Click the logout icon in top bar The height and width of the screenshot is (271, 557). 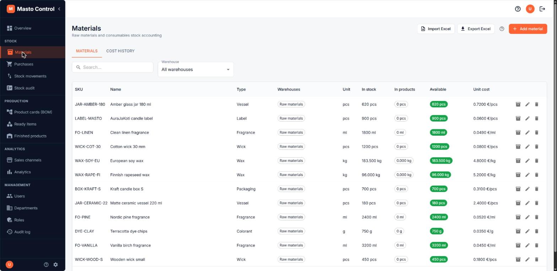(x=542, y=9)
